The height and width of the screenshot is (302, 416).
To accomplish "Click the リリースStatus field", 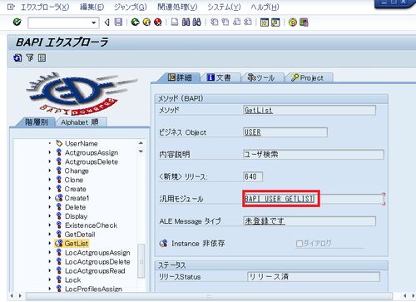I will (313, 276).
